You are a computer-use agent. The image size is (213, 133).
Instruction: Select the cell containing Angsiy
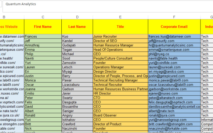pyautogui.click(x=77, y=115)
